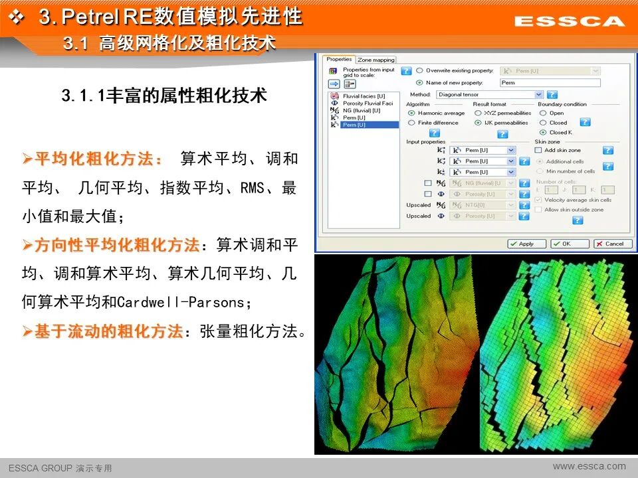Viewport: 638px width, 478px height.
Task: Toggle Allow skin outside zone
Action: click(538, 210)
